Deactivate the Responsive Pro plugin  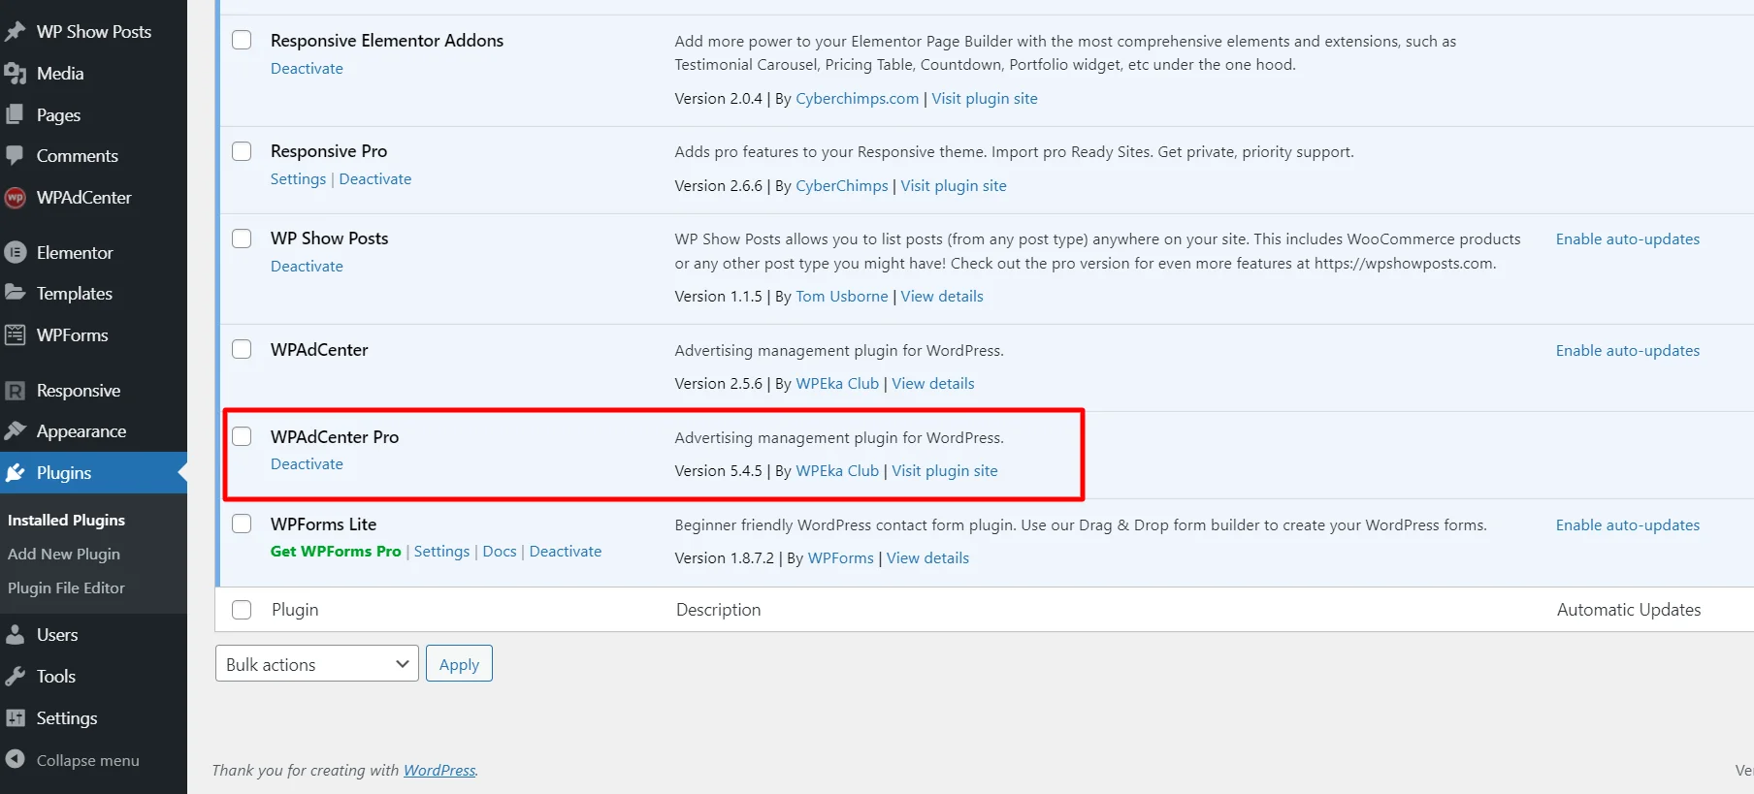375,178
